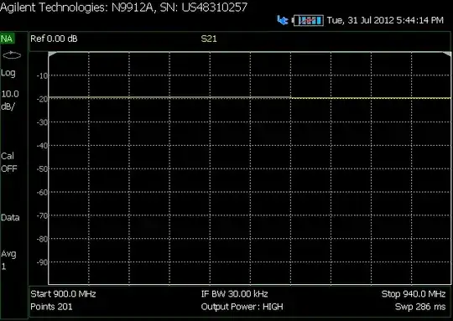The image size is (453, 321).
Task: Click the continuous sweep loop icon
Action: tap(12, 54)
